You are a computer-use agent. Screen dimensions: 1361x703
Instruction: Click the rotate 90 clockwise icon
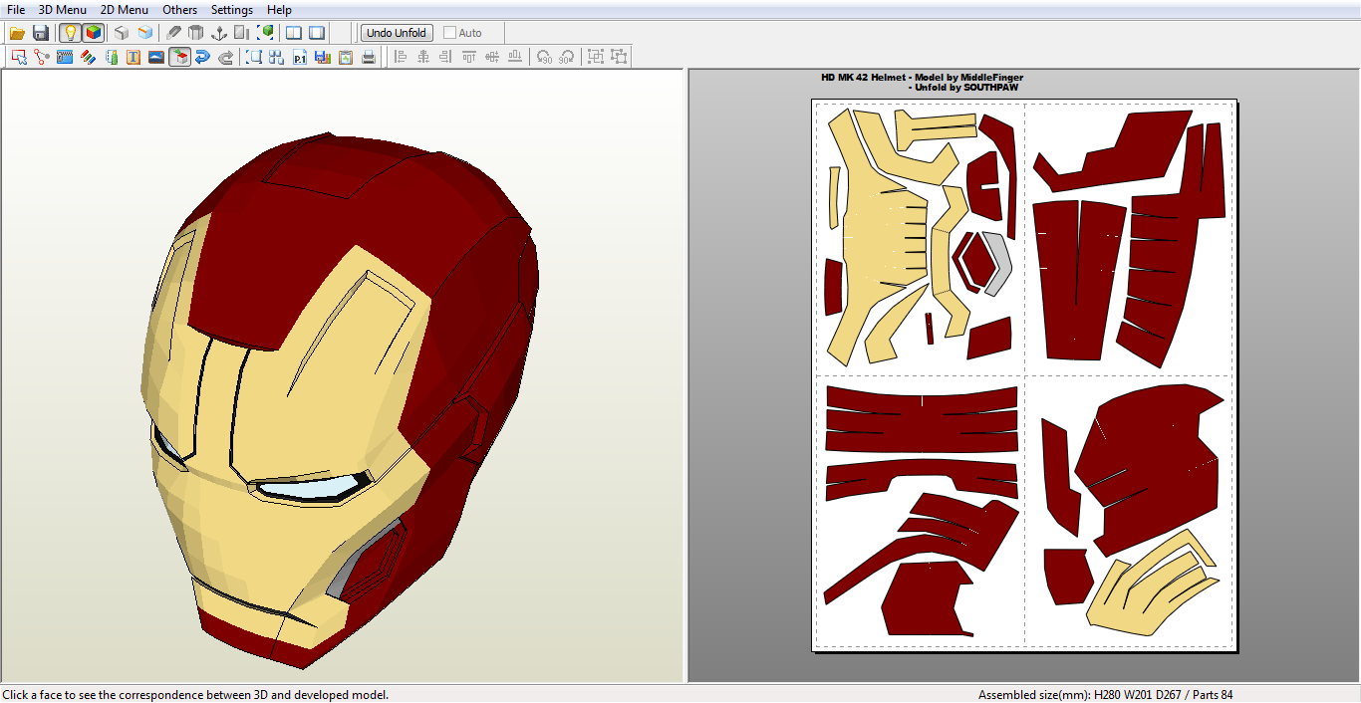(x=567, y=57)
